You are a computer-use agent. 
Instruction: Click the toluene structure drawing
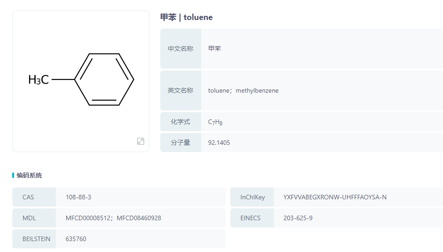point(103,79)
